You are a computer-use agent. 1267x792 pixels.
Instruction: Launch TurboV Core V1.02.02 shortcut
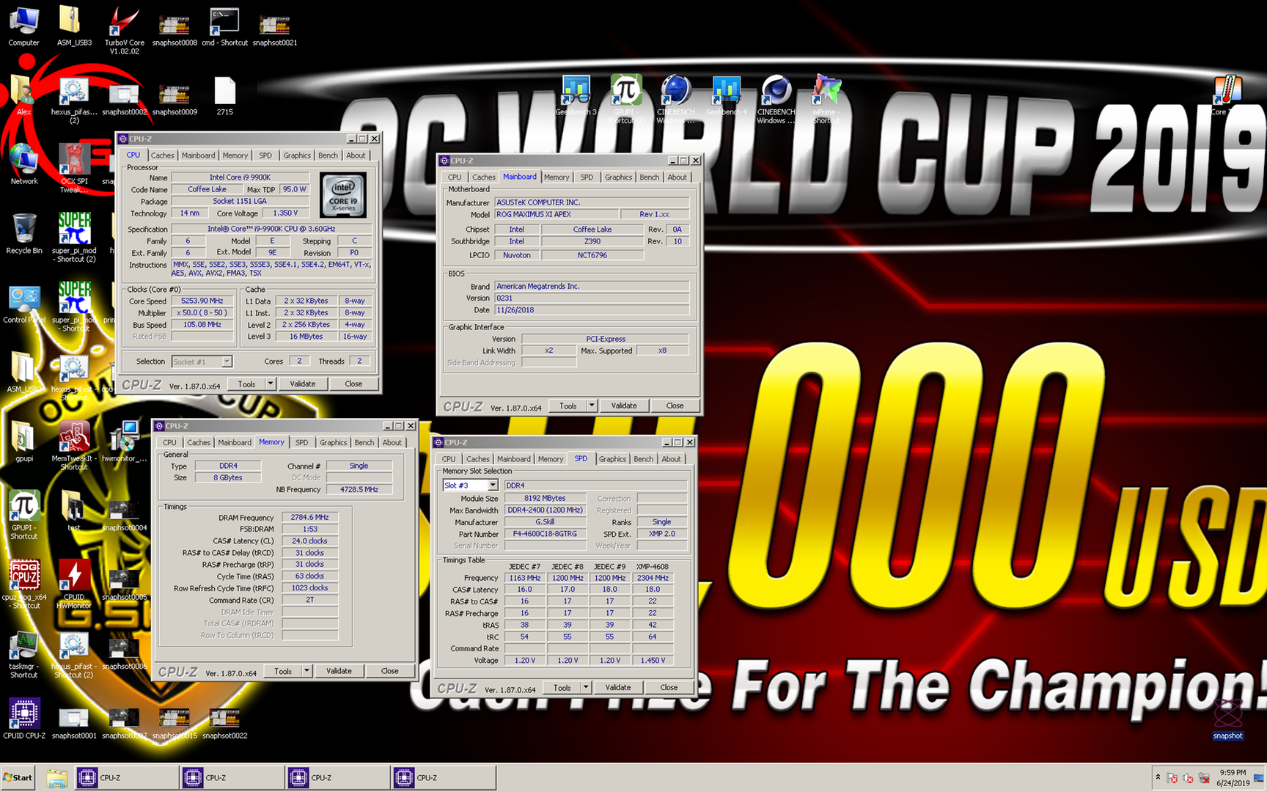tap(125, 31)
